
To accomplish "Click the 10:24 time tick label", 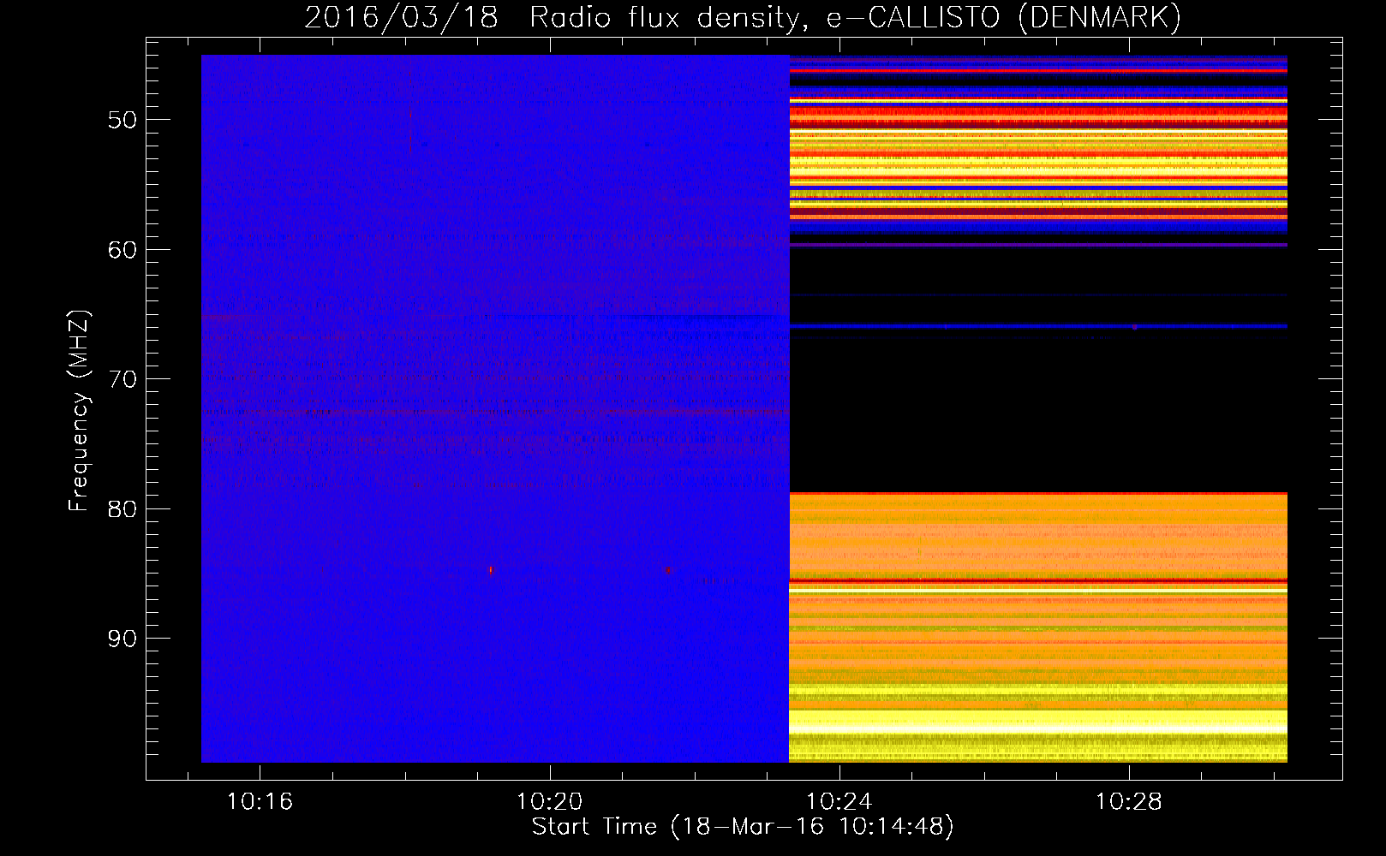I will pyautogui.click(x=839, y=802).
